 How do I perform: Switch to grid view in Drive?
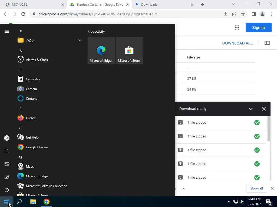point(267,43)
